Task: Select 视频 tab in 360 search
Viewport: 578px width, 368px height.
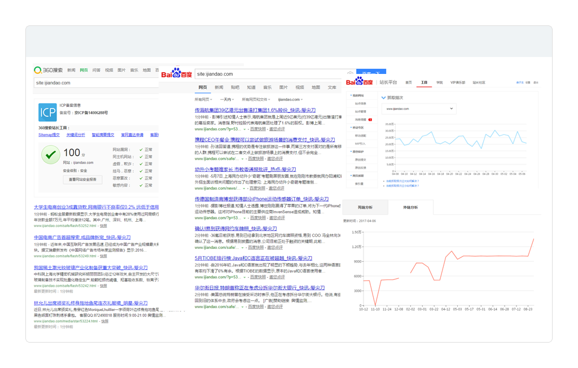Action: (x=109, y=70)
